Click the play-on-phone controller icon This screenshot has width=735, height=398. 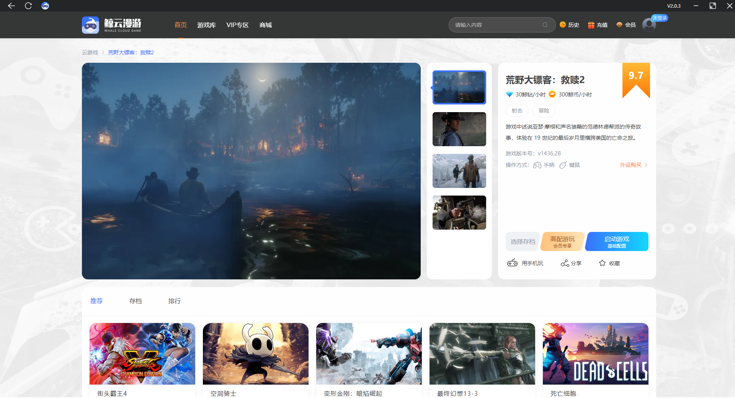point(512,263)
